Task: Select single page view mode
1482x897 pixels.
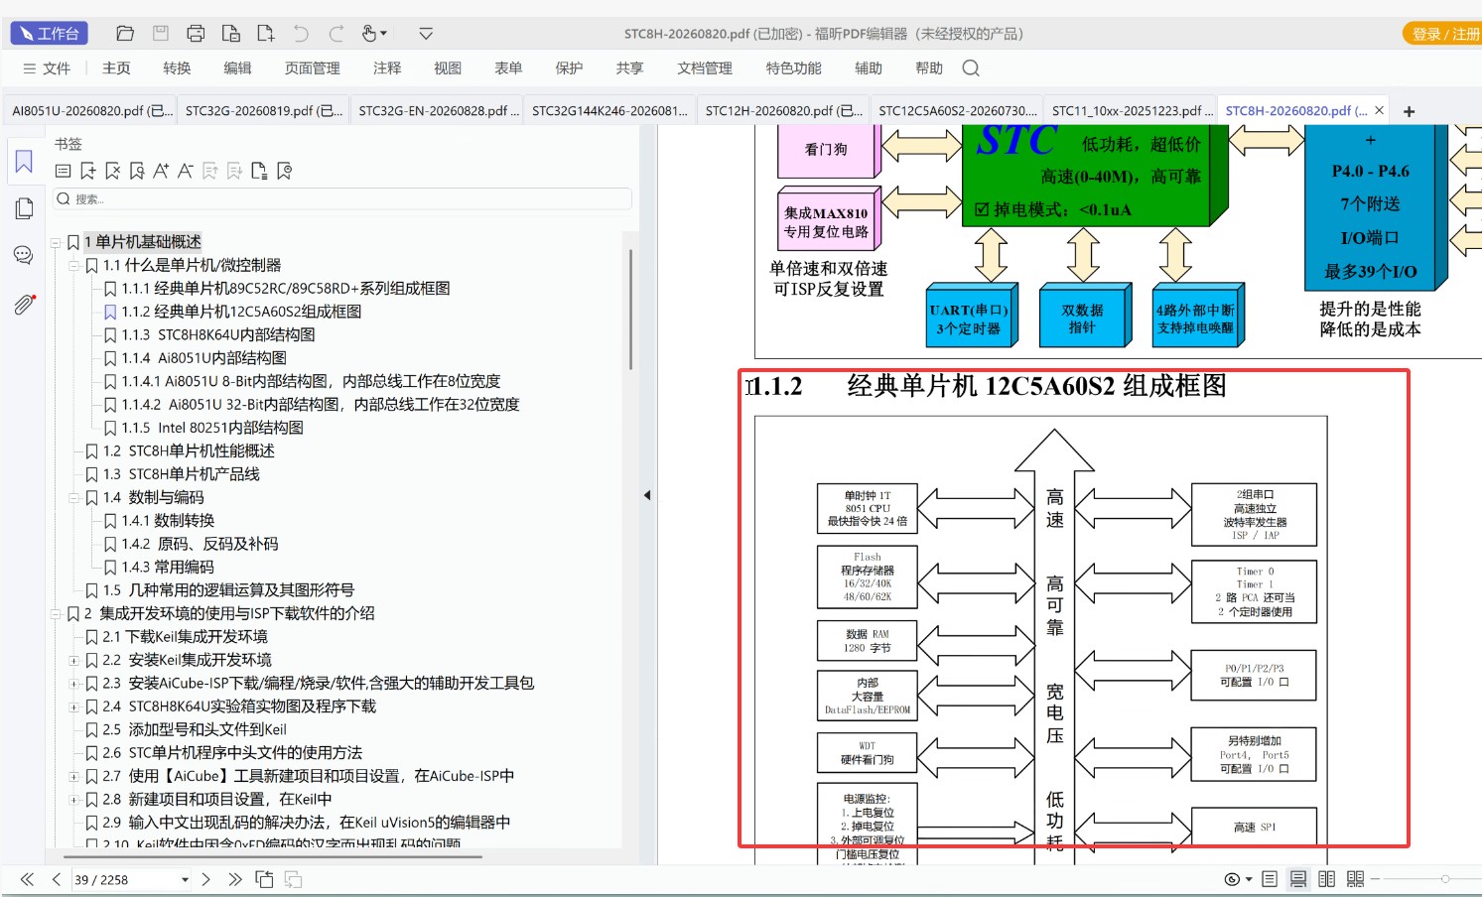Action: coord(1270,879)
